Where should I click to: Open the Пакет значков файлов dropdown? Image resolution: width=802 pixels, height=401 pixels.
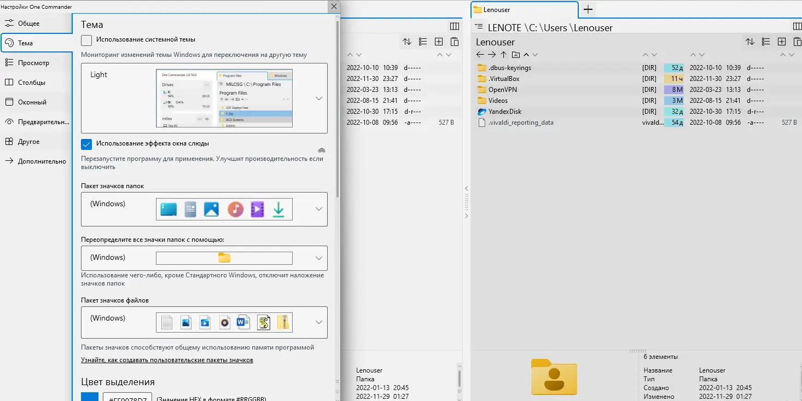coord(204,322)
